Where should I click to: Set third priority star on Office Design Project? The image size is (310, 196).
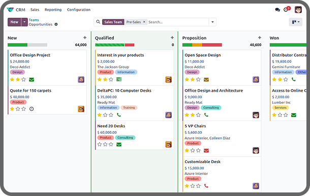(x=24, y=80)
